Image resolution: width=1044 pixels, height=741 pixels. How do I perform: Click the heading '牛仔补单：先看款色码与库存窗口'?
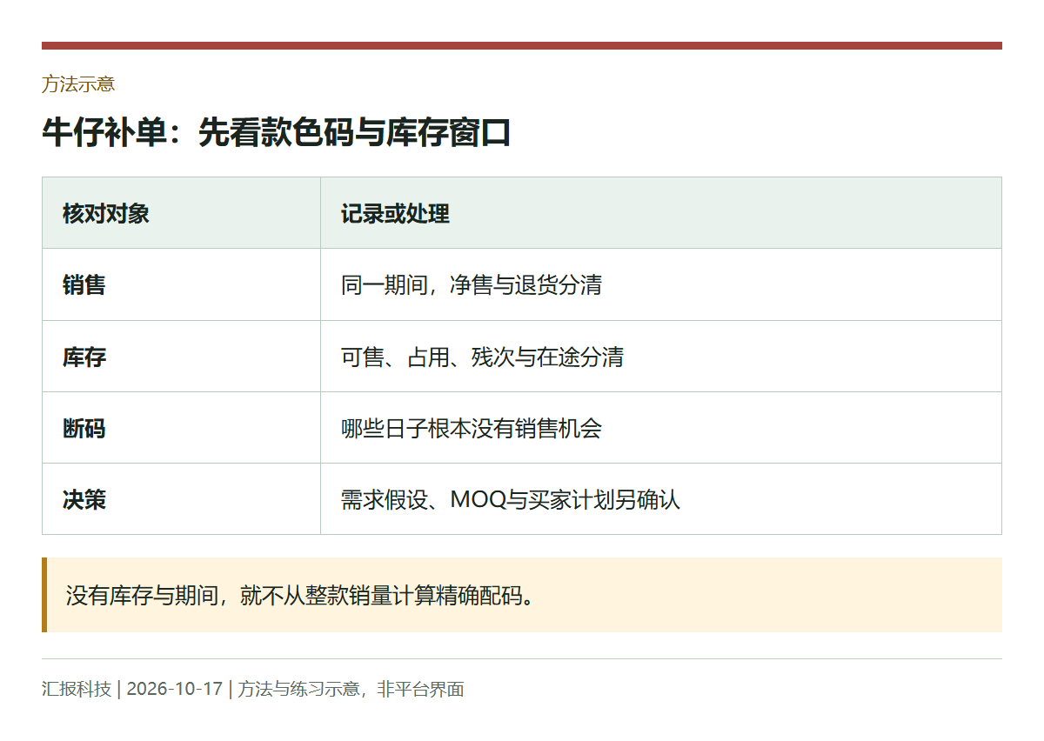276,133
